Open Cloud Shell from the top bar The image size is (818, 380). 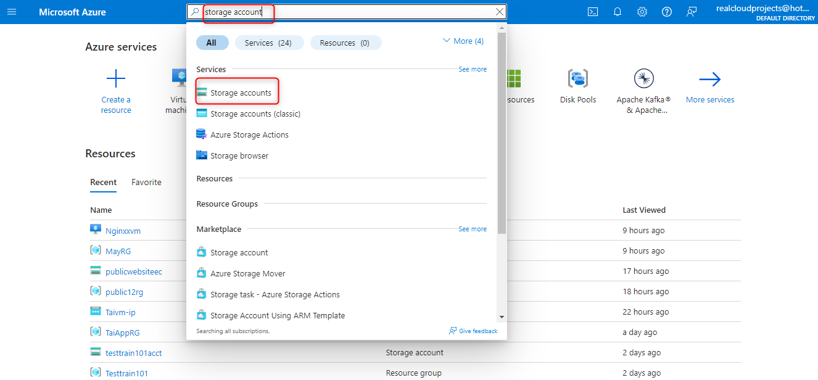point(593,12)
